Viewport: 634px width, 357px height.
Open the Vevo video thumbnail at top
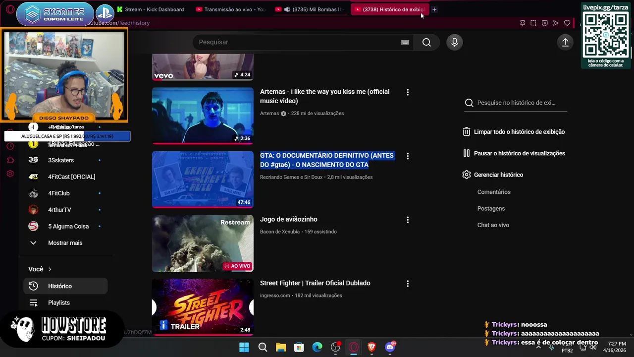[x=203, y=67]
